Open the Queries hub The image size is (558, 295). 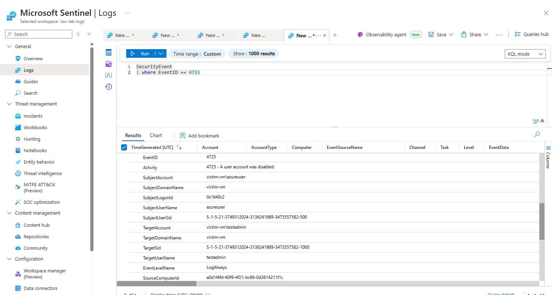pyautogui.click(x=531, y=34)
